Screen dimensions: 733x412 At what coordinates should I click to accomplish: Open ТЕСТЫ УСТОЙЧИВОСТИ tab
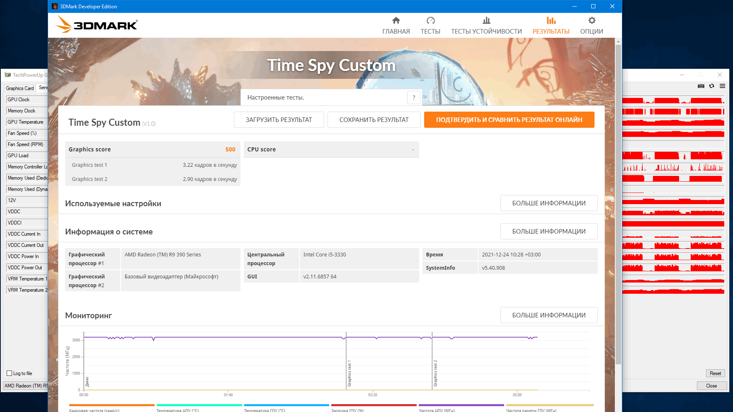(x=486, y=26)
